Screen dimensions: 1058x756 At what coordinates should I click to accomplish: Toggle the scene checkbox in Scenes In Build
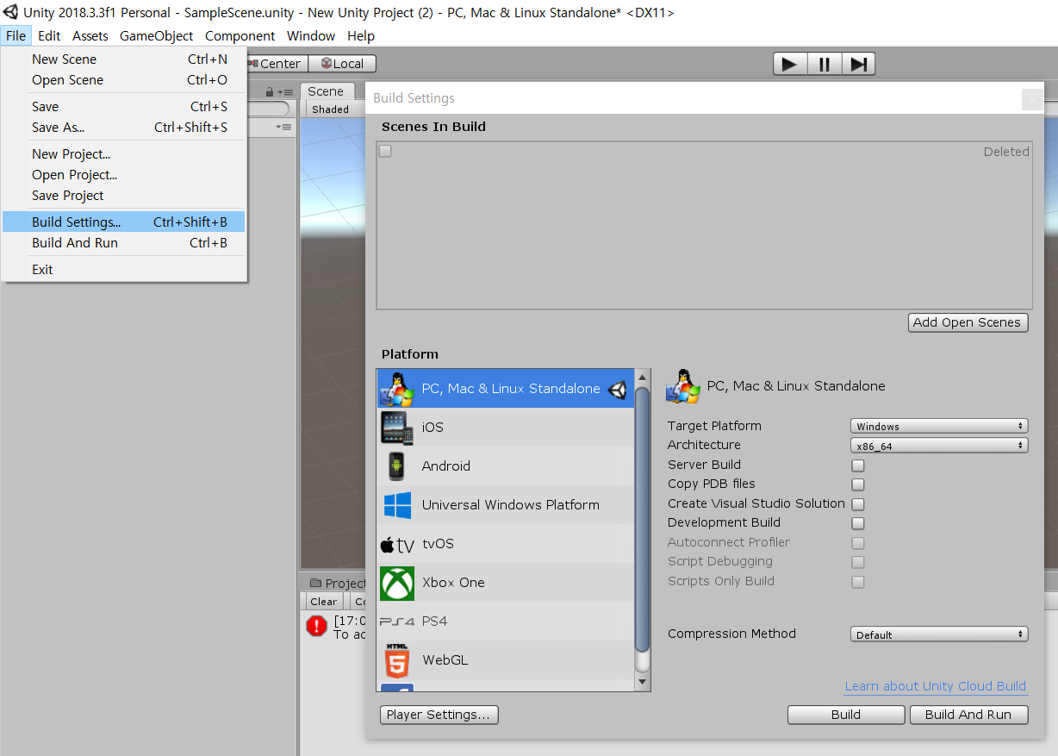pos(385,151)
